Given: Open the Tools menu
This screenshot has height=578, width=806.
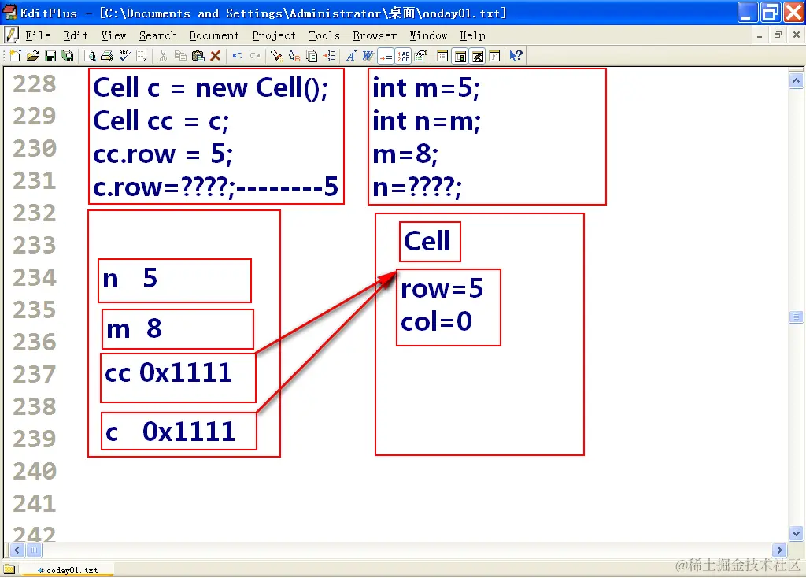Looking at the screenshot, I should coord(324,35).
